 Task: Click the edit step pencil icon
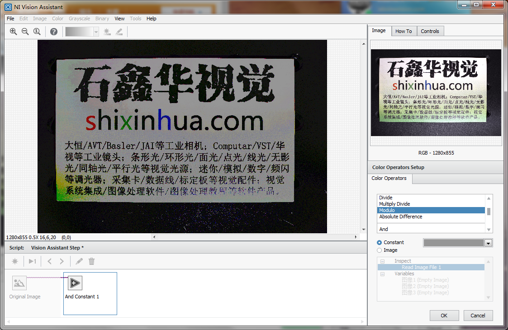(79, 261)
